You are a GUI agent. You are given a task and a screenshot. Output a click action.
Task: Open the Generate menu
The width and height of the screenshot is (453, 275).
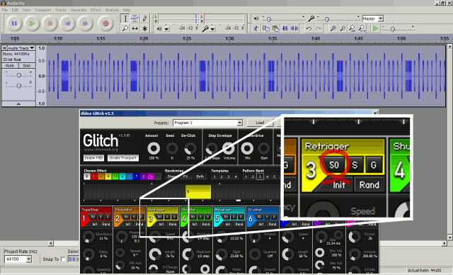[x=79, y=10]
